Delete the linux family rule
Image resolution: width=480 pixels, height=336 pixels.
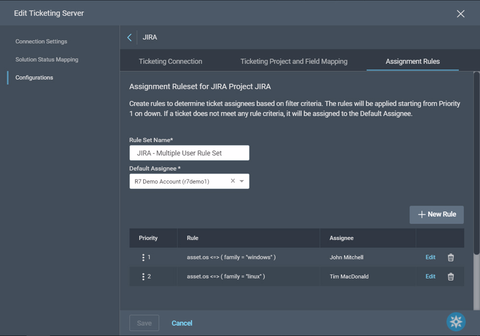click(x=450, y=276)
